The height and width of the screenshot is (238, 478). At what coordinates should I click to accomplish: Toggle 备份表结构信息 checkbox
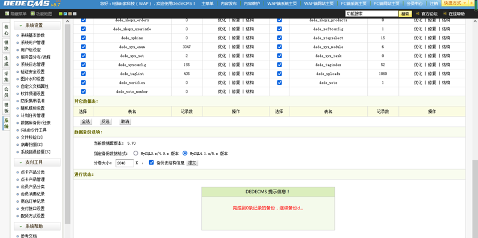(x=151, y=163)
